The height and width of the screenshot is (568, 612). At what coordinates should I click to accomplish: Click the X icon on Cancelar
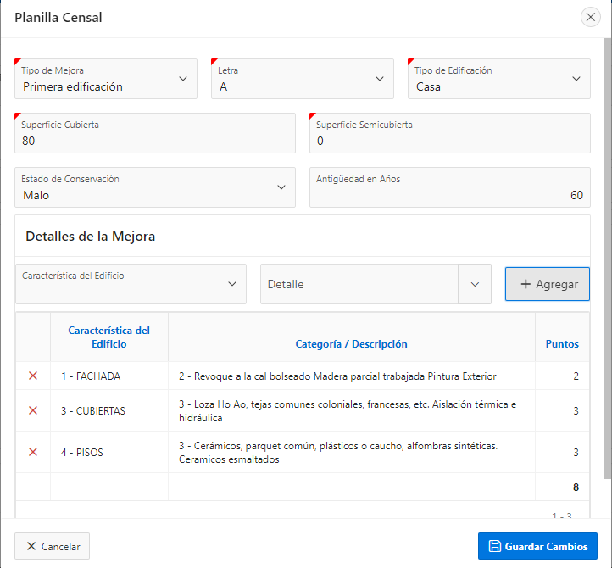click(x=31, y=546)
